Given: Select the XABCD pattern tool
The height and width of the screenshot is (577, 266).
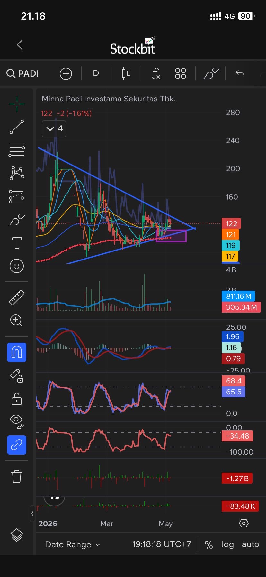Looking at the screenshot, I should pos(17,173).
